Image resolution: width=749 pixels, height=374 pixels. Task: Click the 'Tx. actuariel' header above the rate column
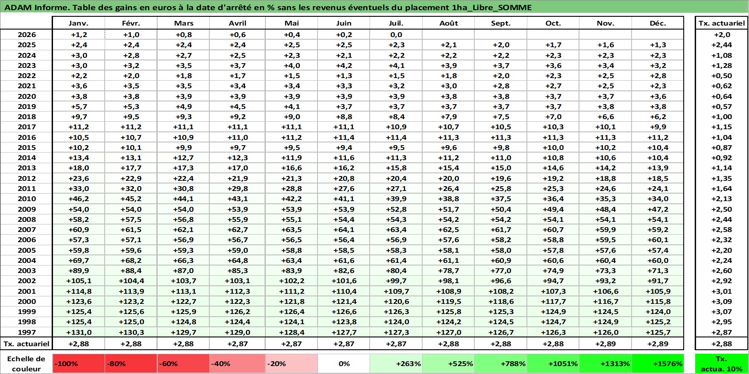(722, 23)
